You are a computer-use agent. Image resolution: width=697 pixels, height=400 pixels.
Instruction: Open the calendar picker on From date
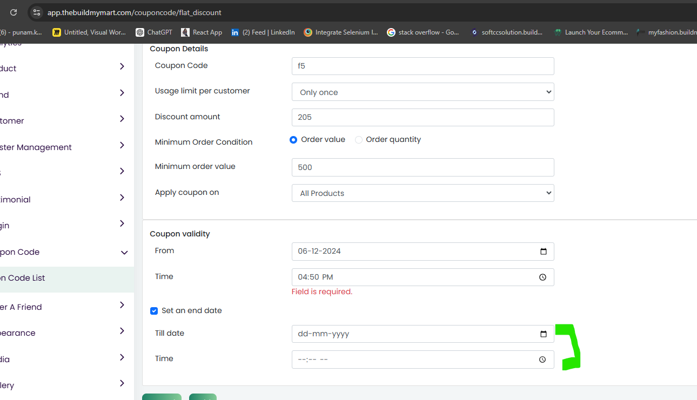pos(544,252)
